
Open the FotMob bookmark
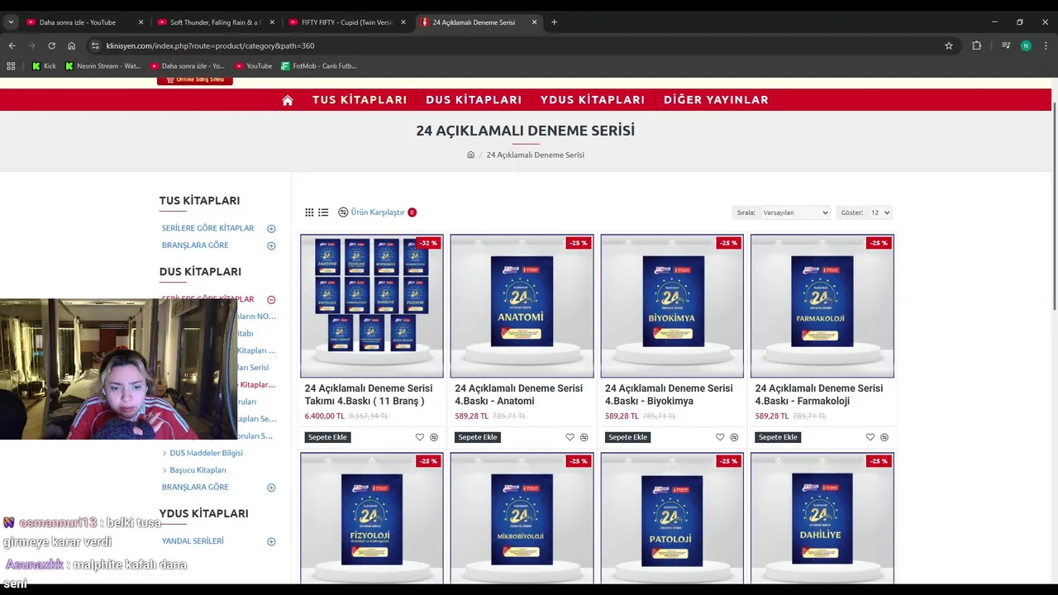click(x=319, y=66)
